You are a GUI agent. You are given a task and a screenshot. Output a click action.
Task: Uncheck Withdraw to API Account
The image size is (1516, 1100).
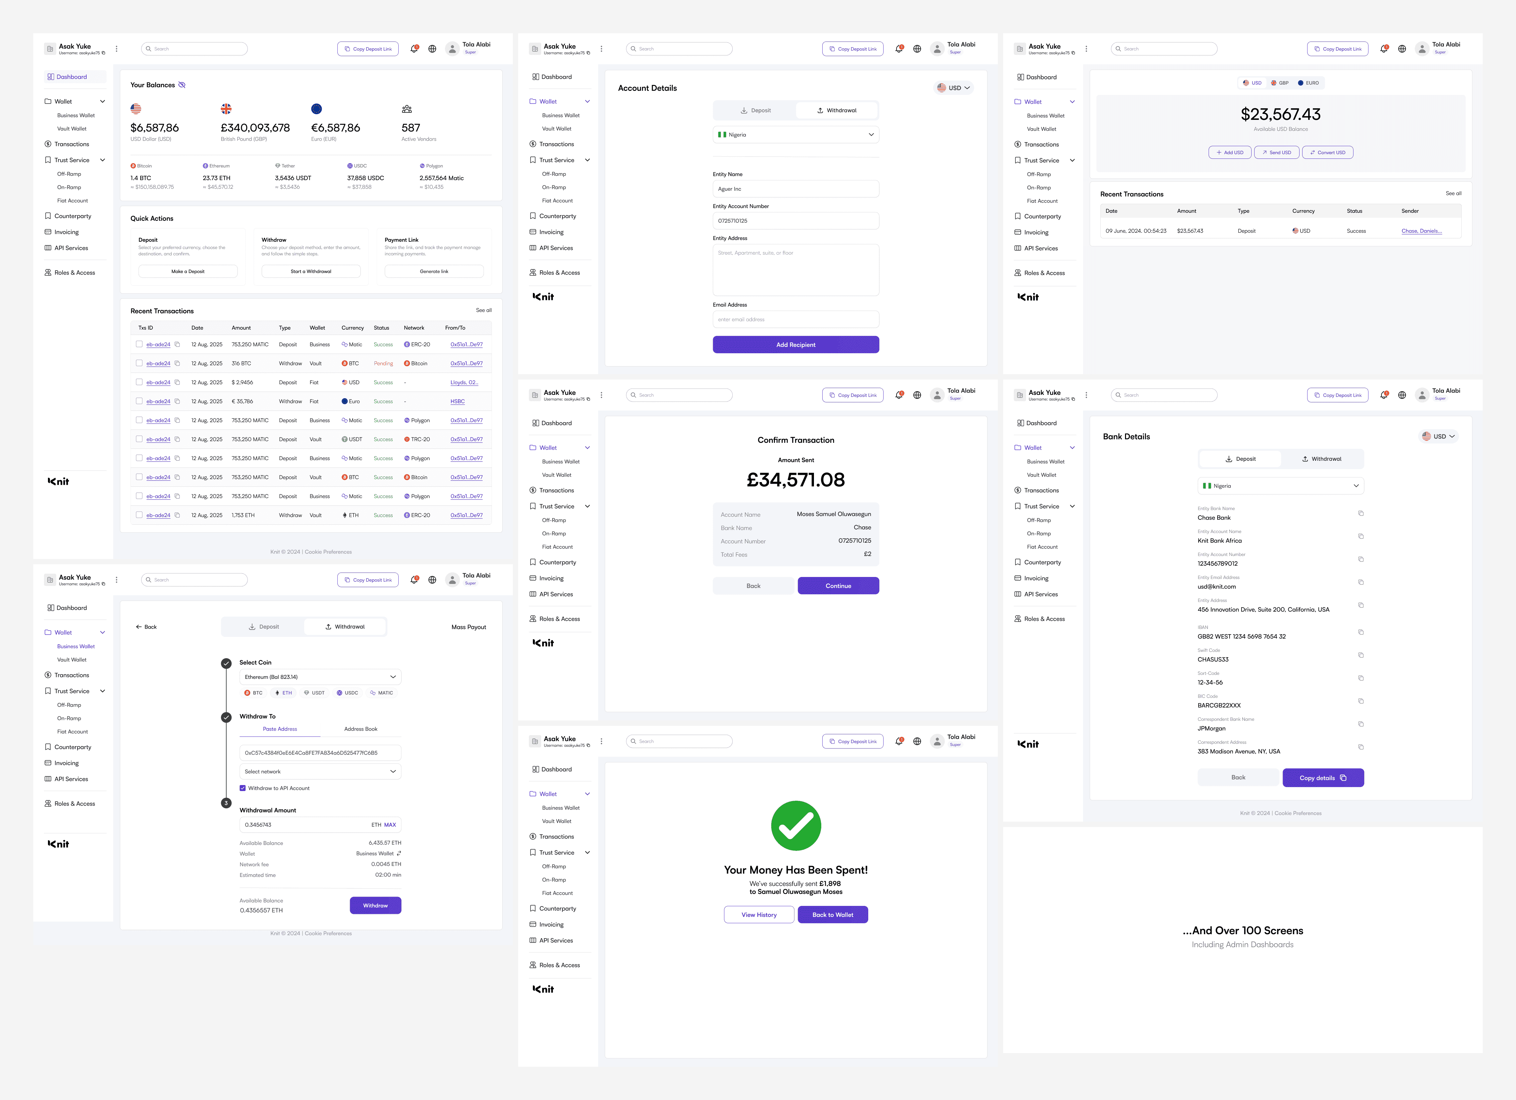[243, 788]
